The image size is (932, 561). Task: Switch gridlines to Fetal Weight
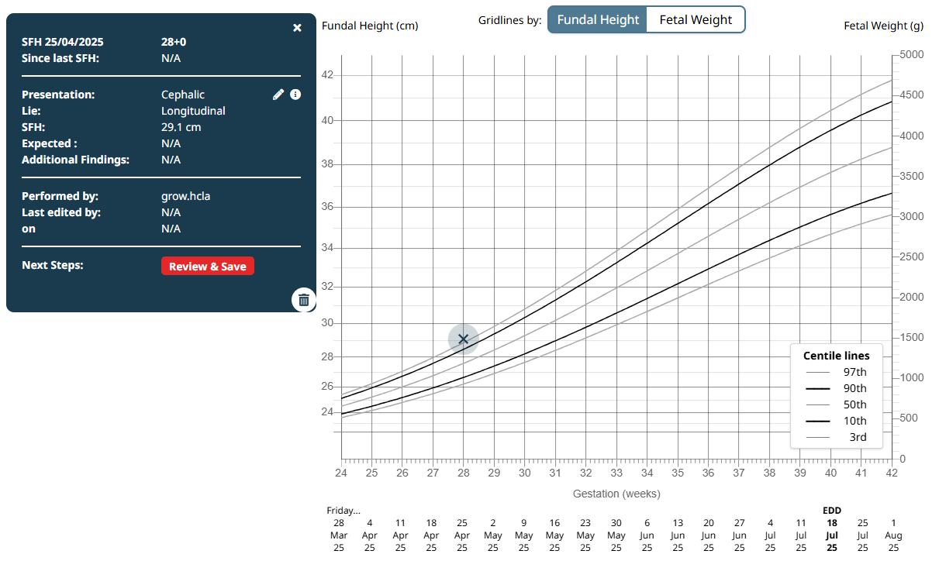coord(696,20)
